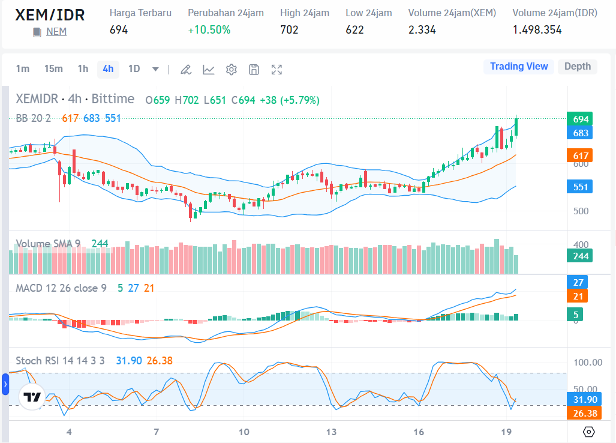Image resolution: width=616 pixels, height=443 pixels.
Task: Toggle fullscreen chart mode icon
Action: [x=277, y=70]
